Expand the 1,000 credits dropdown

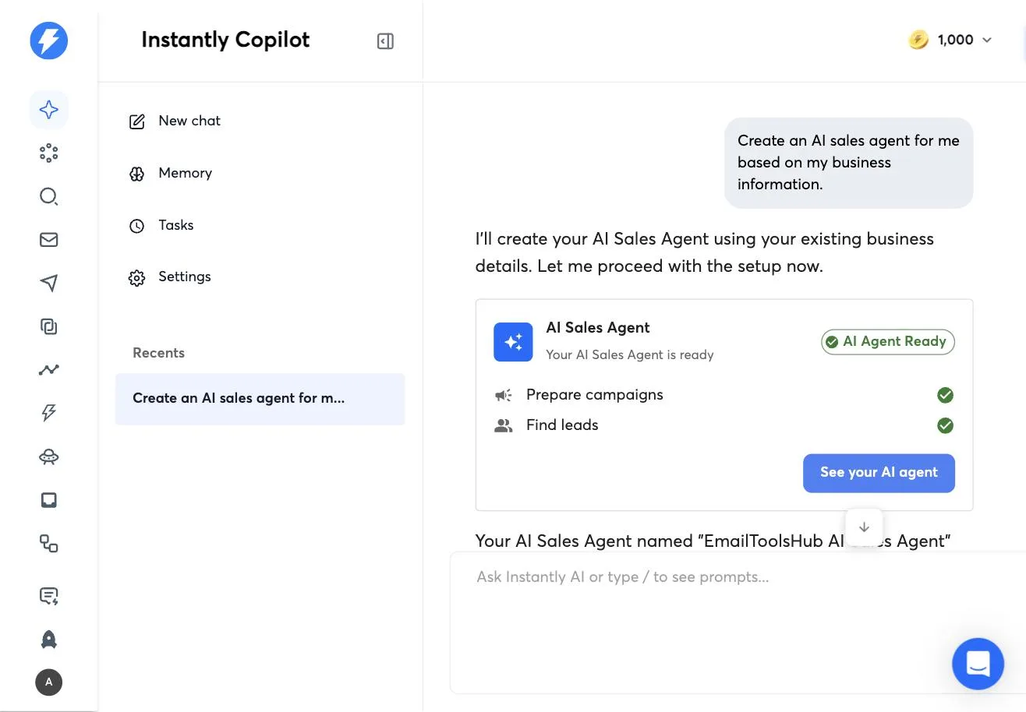[x=986, y=41]
